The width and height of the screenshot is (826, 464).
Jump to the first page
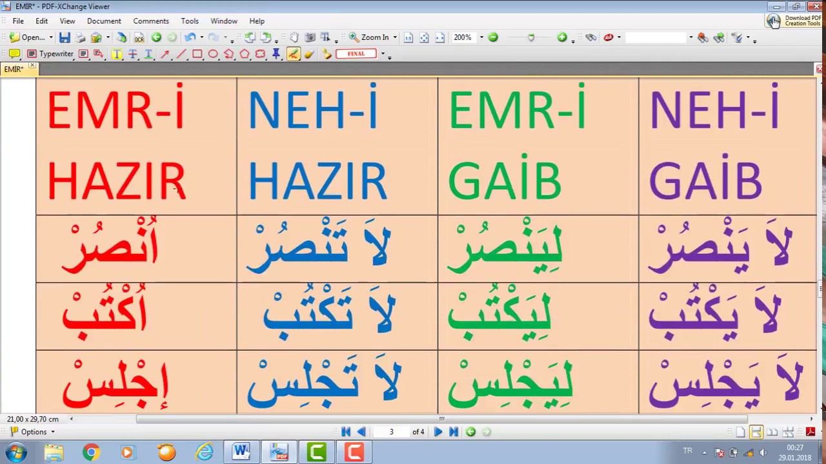346,432
